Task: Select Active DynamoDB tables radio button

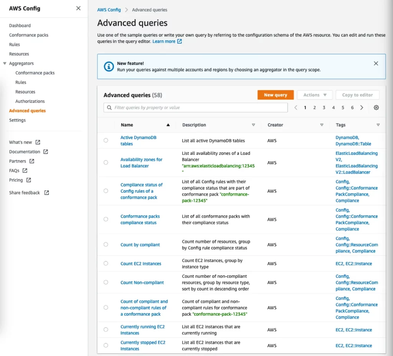Action: 106,141
